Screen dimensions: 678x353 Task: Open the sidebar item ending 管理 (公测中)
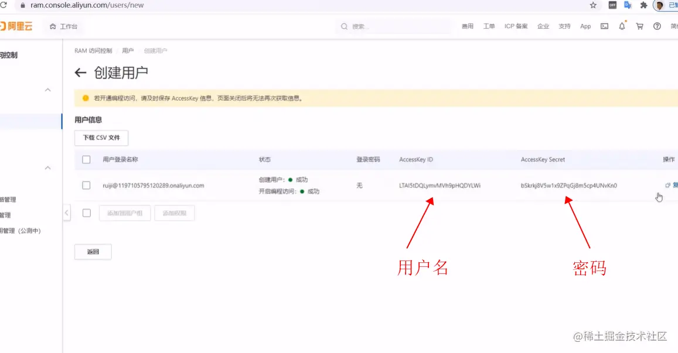pos(21,231)
